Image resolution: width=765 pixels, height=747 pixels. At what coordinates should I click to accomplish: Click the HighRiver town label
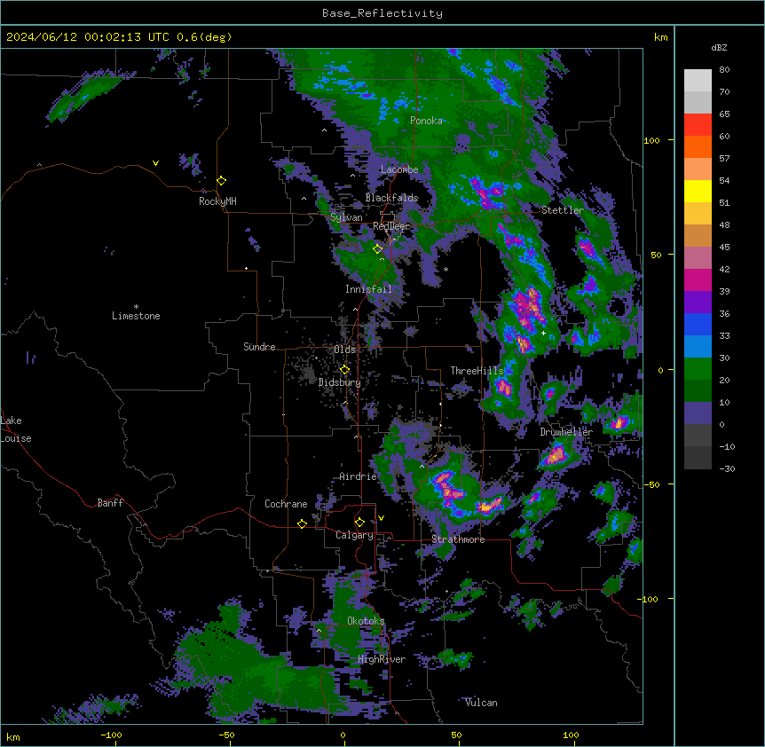(382, 659)
